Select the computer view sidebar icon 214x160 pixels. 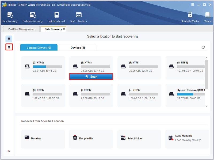pos(9,39)
